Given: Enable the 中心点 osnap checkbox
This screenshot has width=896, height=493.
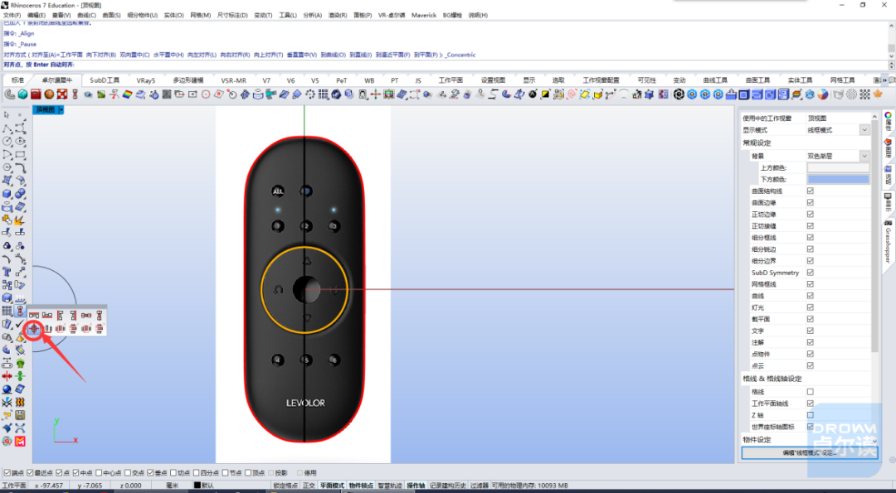Looking at the screenshot, I should (99, 473).
